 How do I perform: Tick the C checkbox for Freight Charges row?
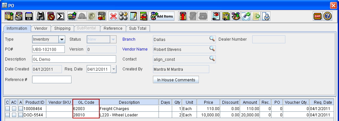pos(7,109)
